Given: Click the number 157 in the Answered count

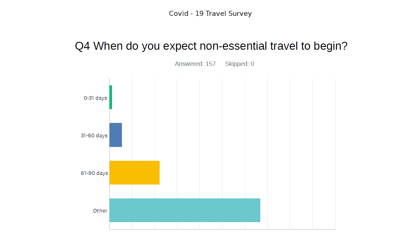Looking at the screenshot, I should (211, 64).
